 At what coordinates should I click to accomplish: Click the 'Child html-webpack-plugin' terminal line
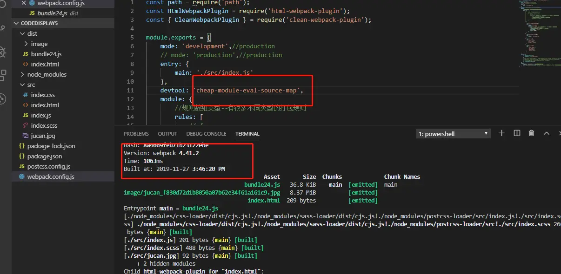pos(194,271)
